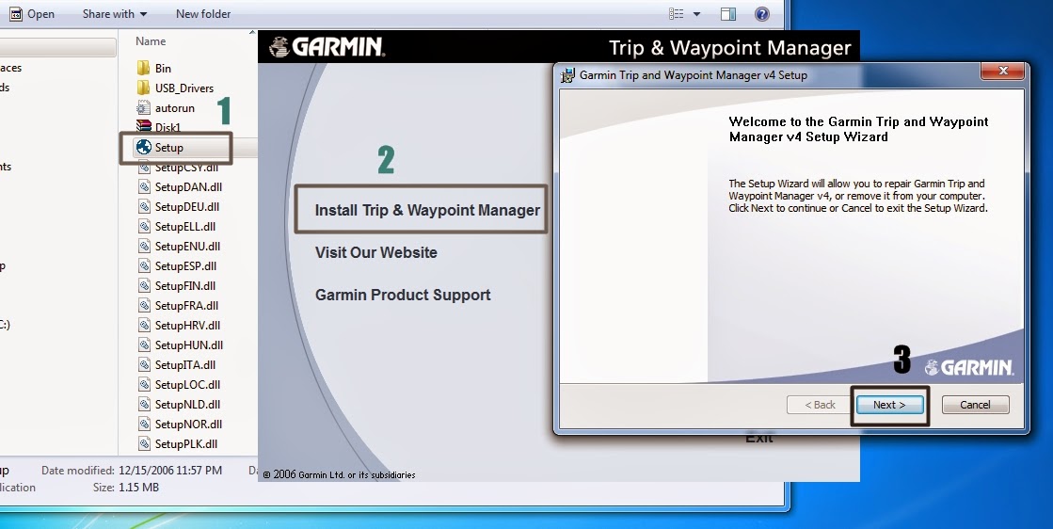Image resolution: width=1053 pixels, height=529 pixels.
Task: Select the SetupFIN.dll file icon
Action: [x=144, y=285]
